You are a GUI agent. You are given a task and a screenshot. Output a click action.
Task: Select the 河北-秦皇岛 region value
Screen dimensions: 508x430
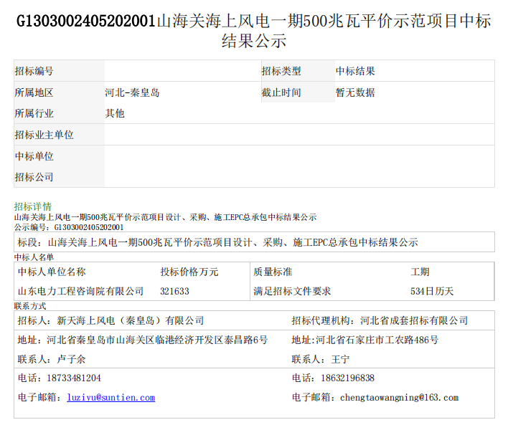click(x=132, y=92)
